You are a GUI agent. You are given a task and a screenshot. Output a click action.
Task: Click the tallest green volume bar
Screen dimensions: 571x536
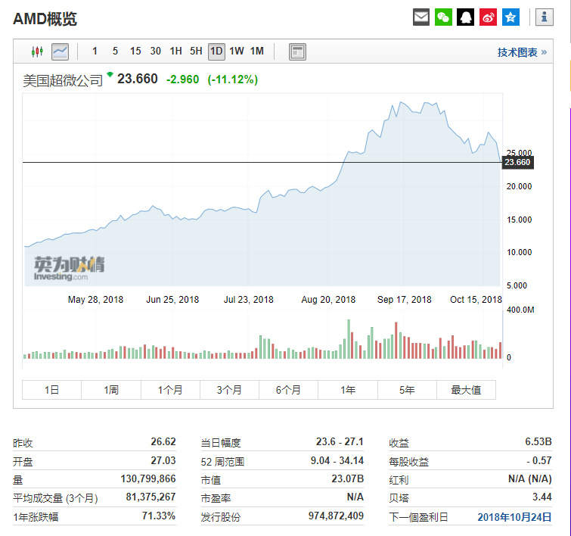[x=349, y=339]
